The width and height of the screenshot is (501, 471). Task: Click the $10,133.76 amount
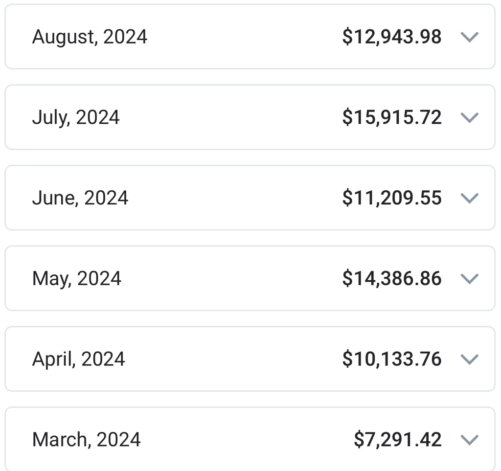pos(392,359)
